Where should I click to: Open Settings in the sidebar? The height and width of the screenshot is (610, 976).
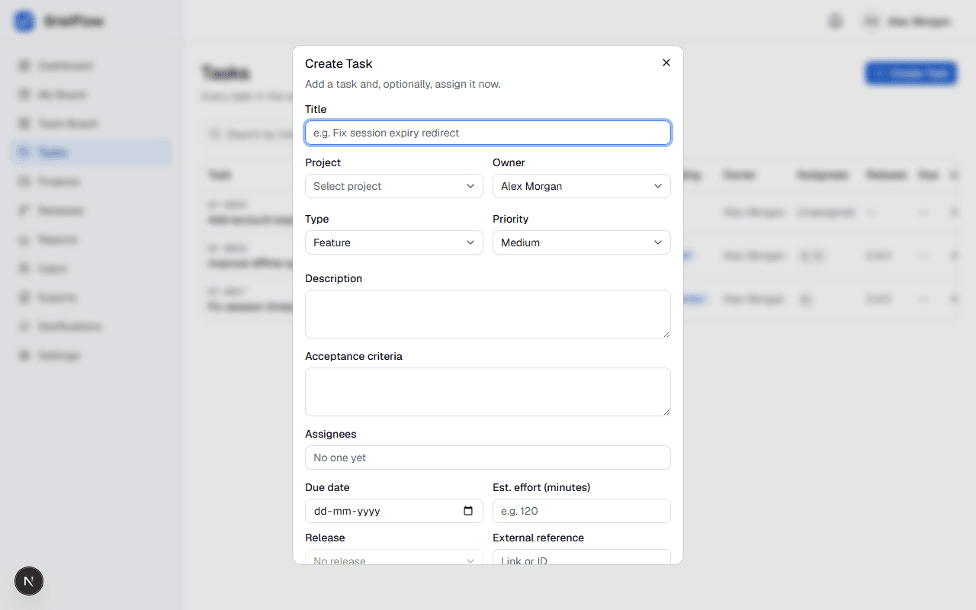(x=91, y=355)
